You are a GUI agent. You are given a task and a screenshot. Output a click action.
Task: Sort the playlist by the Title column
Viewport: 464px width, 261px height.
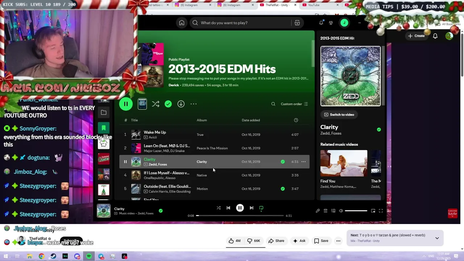pos(134,120)
